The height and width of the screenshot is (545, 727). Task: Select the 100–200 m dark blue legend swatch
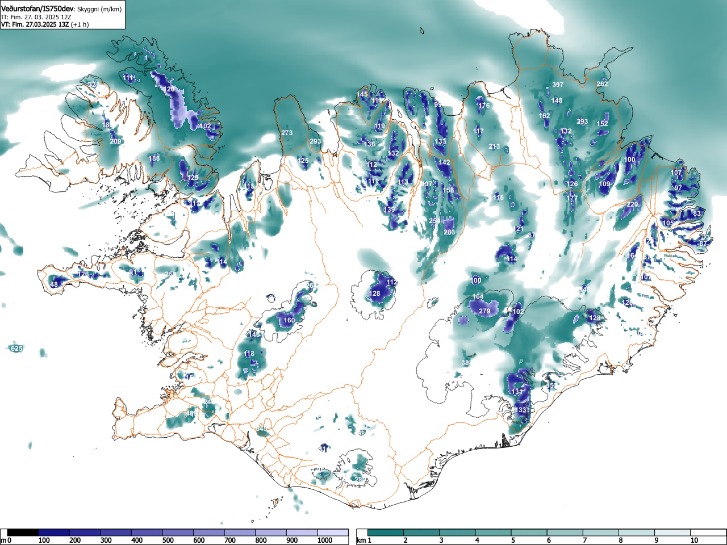click(54, 533)
